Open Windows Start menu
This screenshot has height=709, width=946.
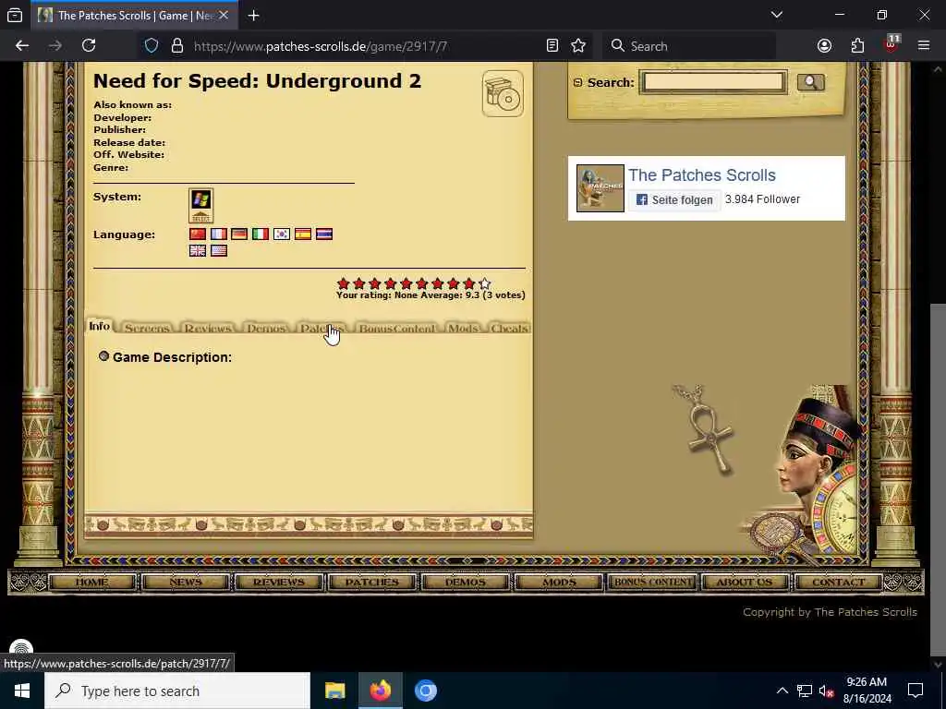pos(22,691)
